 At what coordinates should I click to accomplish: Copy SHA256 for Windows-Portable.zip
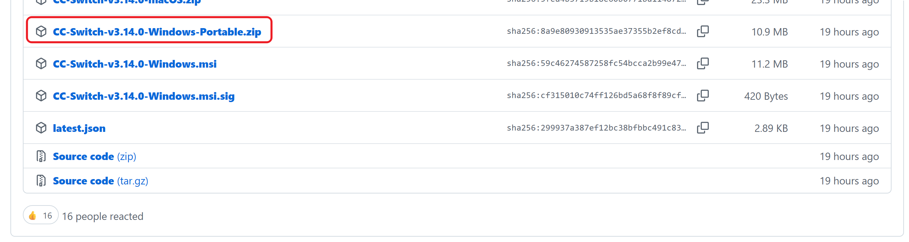coord(702,32)
